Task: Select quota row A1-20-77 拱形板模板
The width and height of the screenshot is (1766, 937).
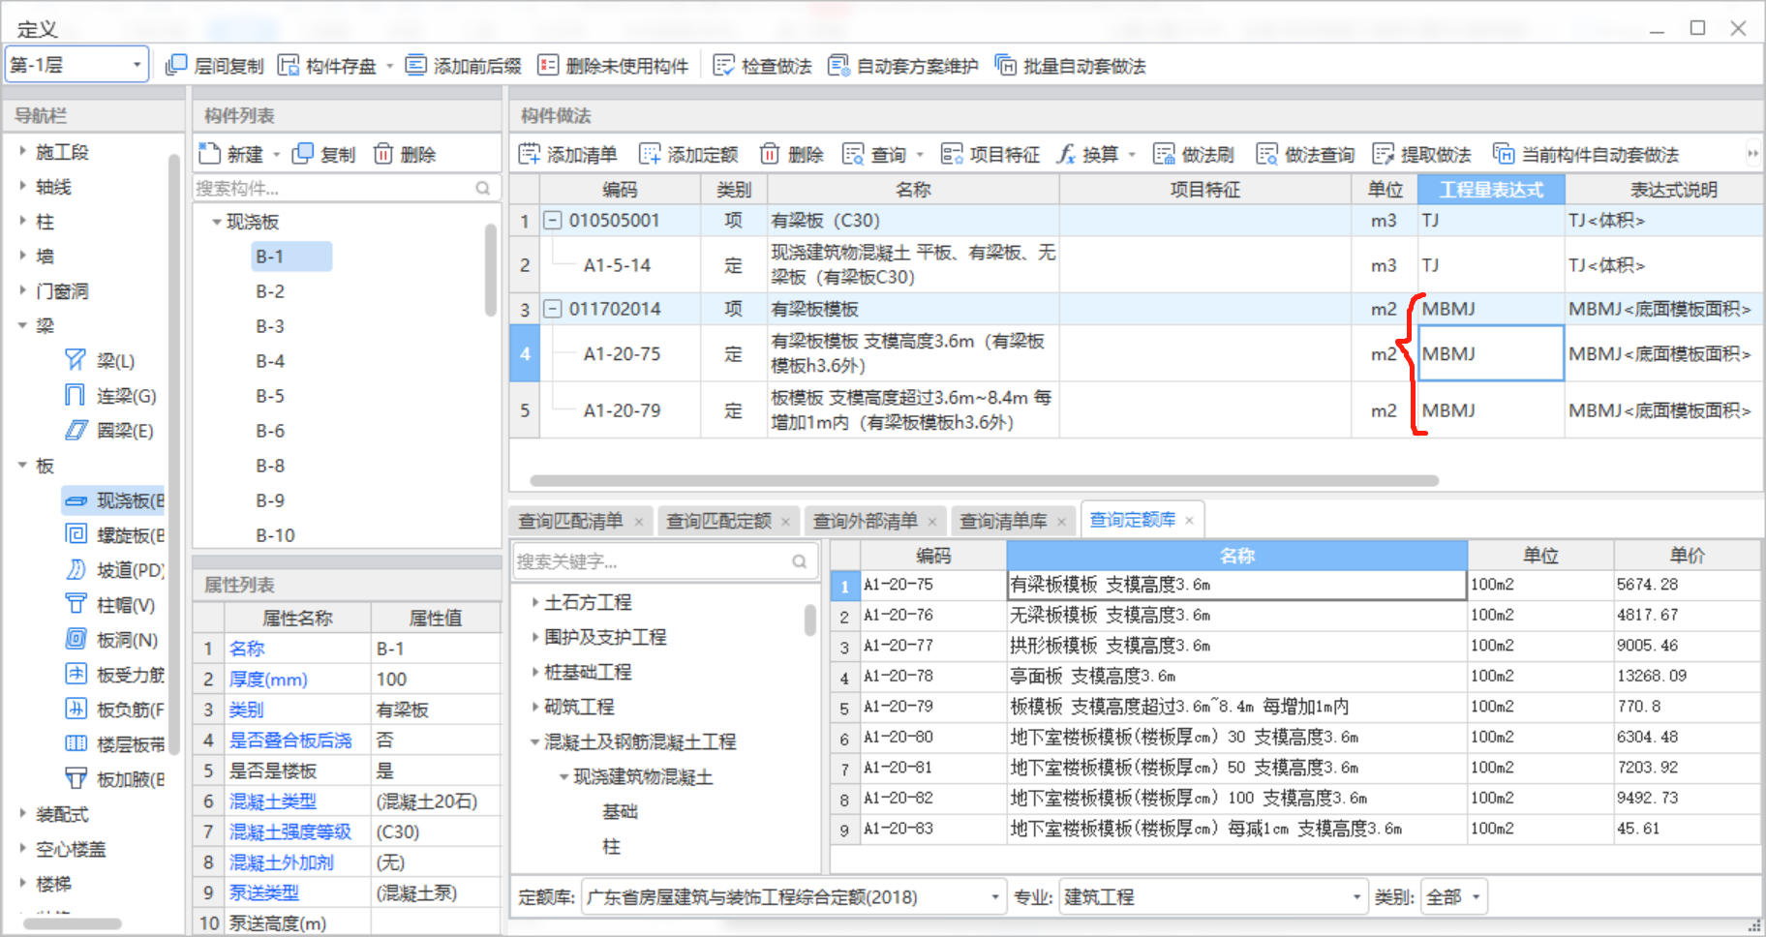Action: [x=1294, y=646]
